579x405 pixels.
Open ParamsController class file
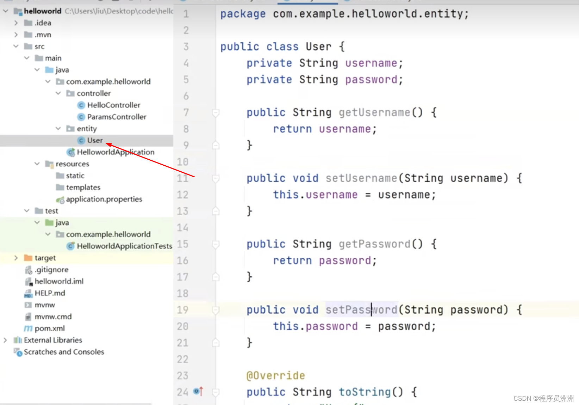point(117,117)
